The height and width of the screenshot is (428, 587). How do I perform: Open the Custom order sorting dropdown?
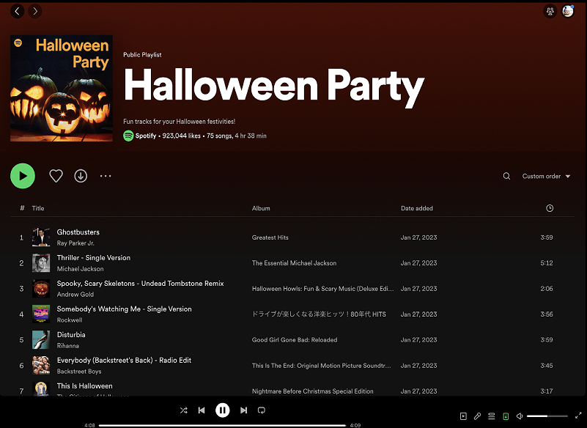(543, 176)
